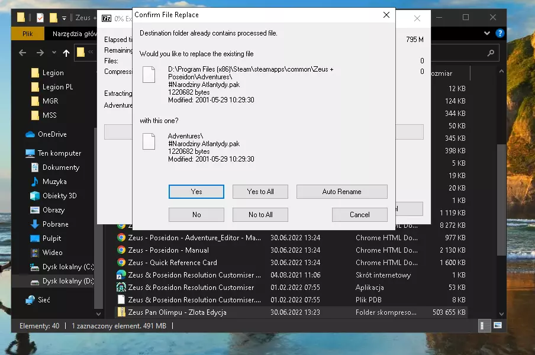Image resolution: width=535 pixels, height=355 pixels.
Task: Open recent locations dropdown in Explorer
Action: coord(54,53)
